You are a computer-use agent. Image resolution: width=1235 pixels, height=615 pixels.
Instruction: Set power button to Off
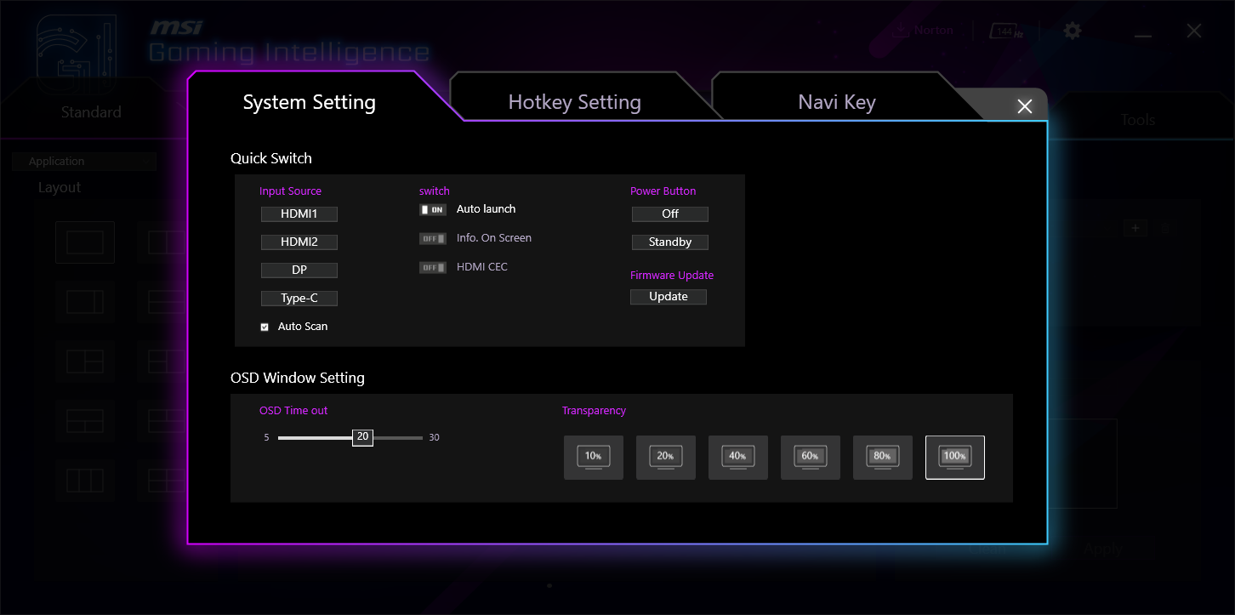pos(670,214)
